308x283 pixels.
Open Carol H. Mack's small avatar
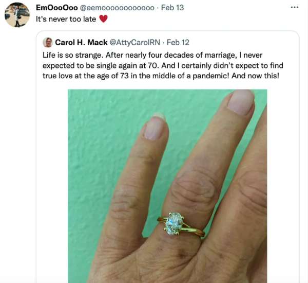coord(48,42)
